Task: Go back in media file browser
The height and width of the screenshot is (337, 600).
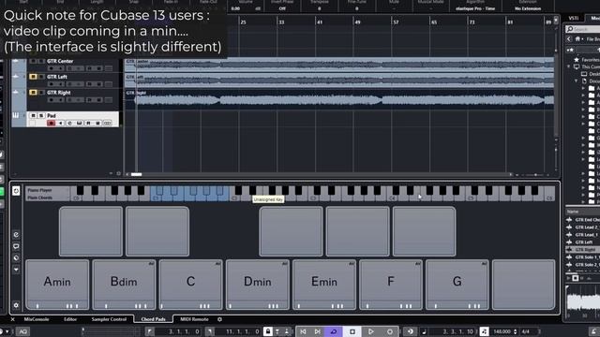Action: point(569,39)
